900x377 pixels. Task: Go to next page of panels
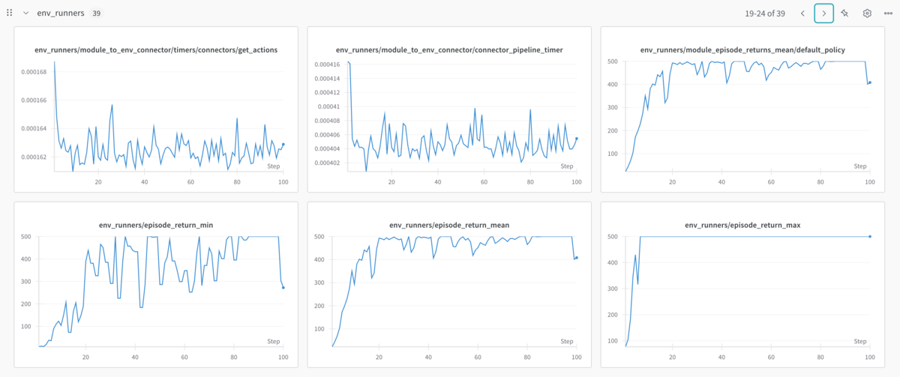823,13
